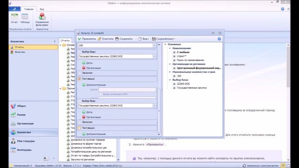299x168 pixels.
Task: Open upper Государственные закупки base dropdown
Action: pyautogui.click(x=155, y=56)
